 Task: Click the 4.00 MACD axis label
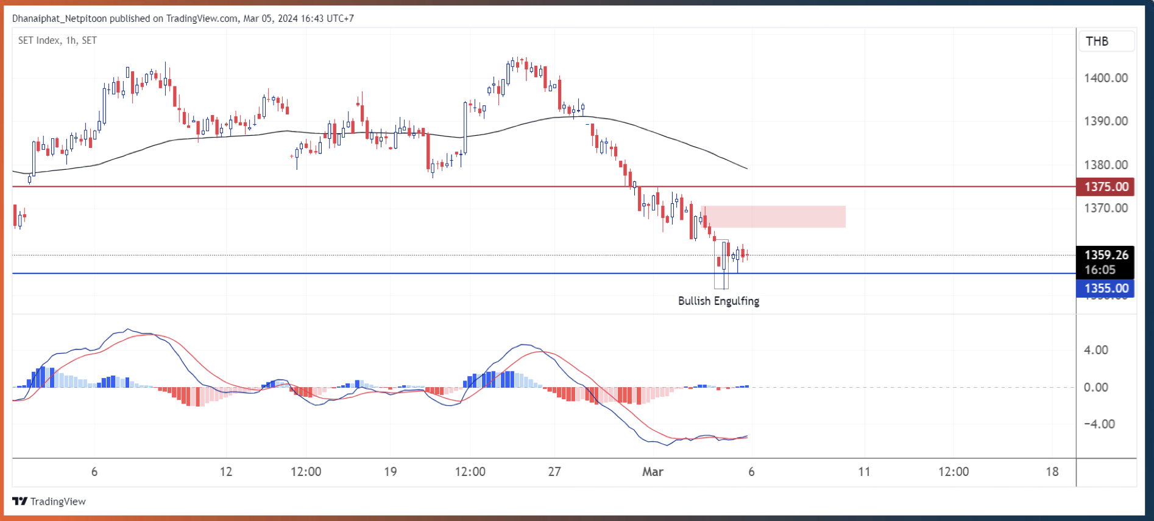click(1096, 350)
